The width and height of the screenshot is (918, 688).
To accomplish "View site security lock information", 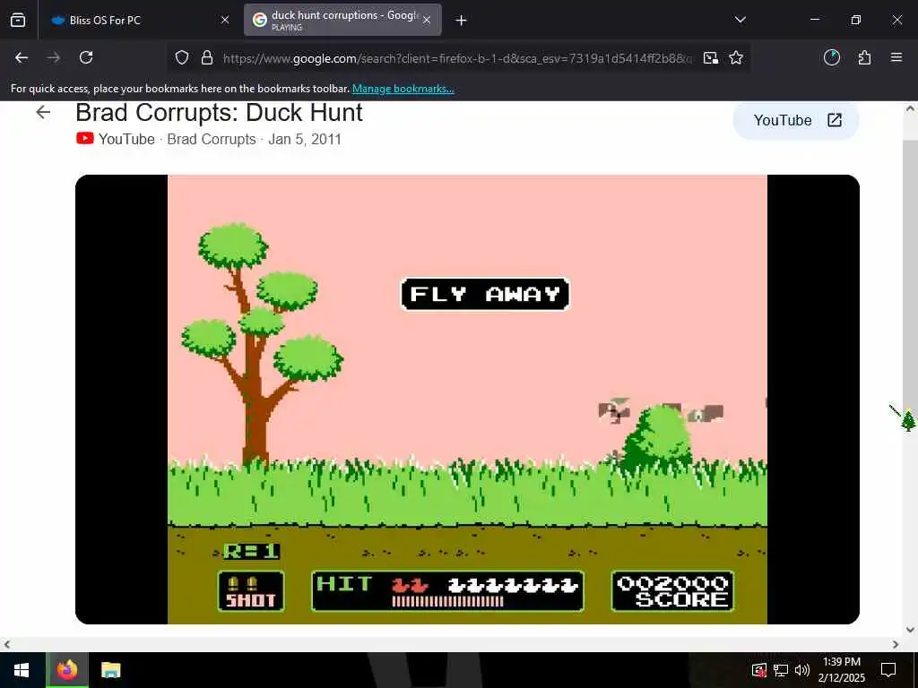I will pos(207,57).
